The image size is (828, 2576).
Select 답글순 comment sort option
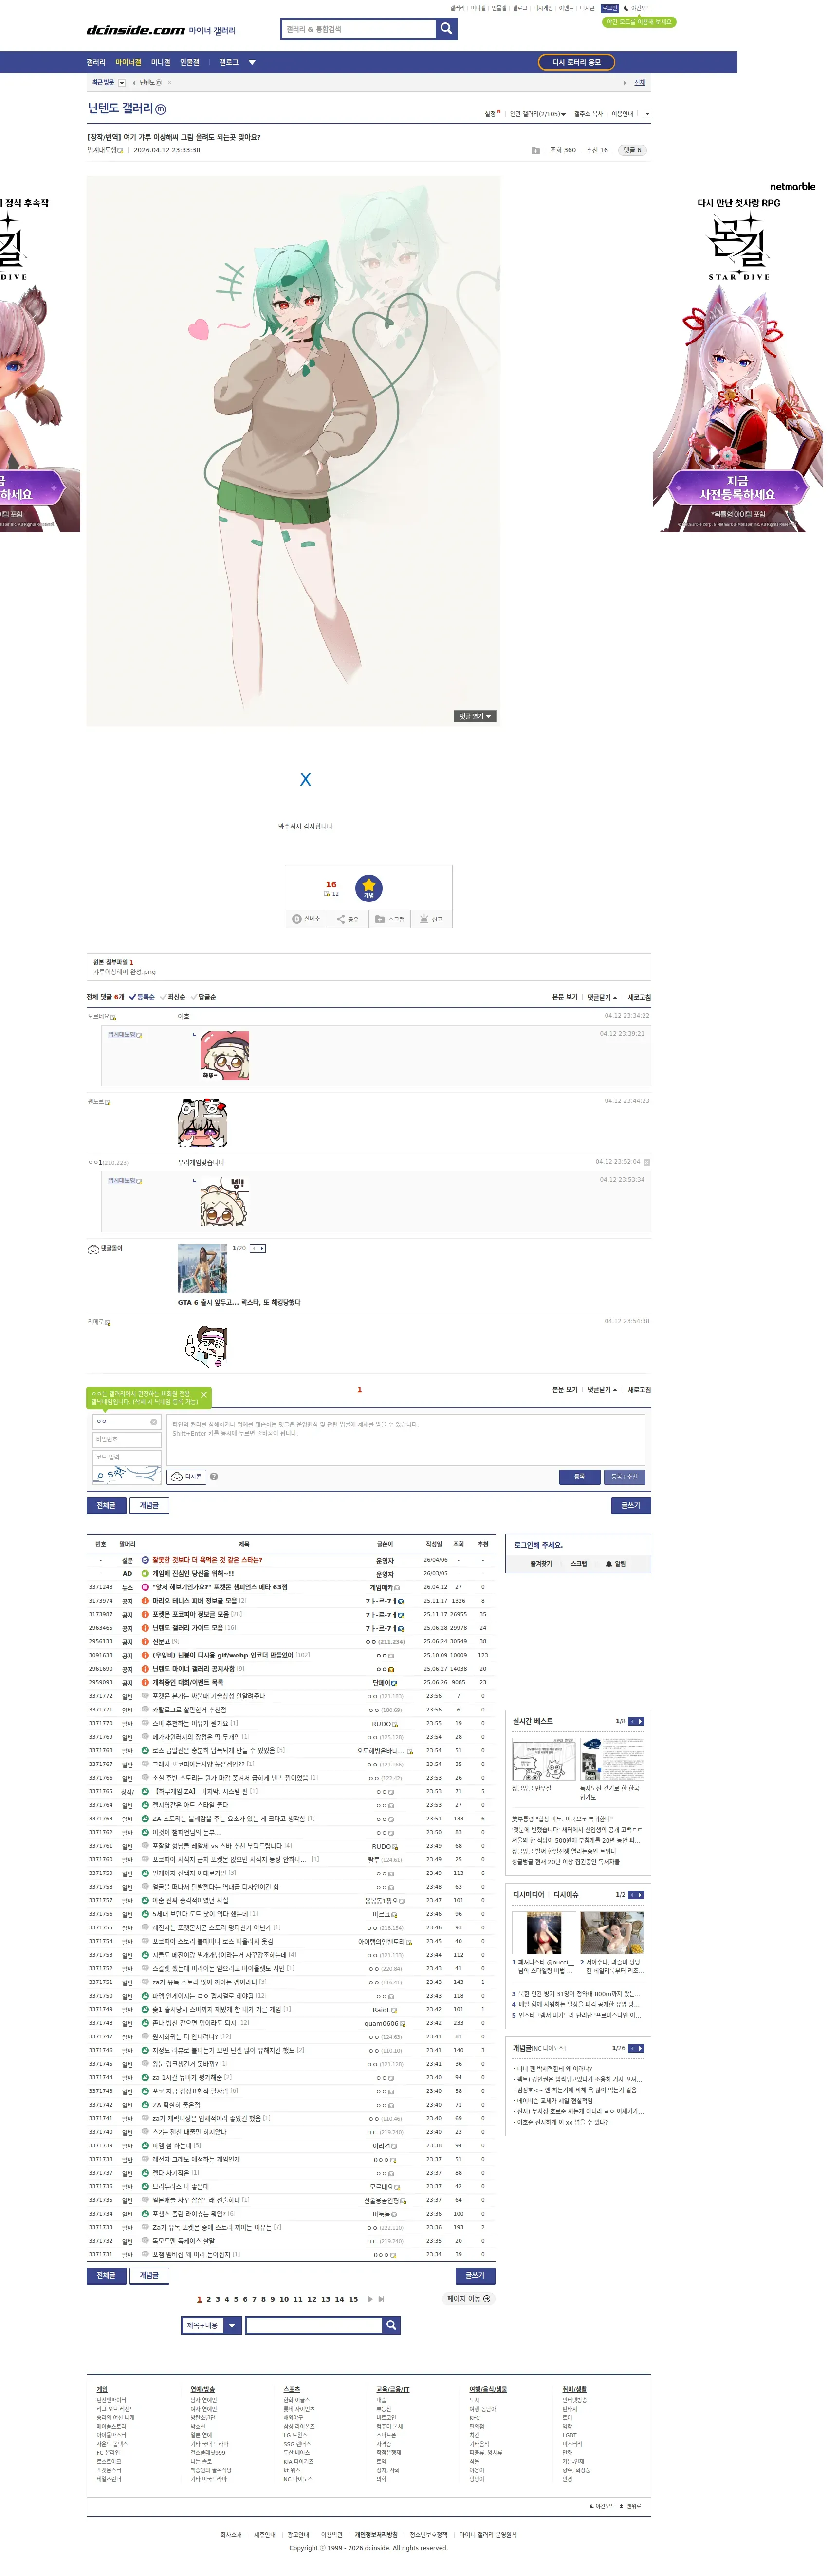tap(204, 997)
